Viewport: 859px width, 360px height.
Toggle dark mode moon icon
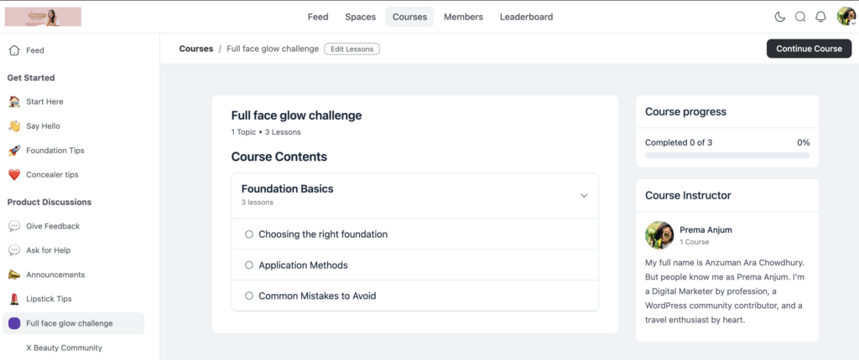(x=780, y=17)
